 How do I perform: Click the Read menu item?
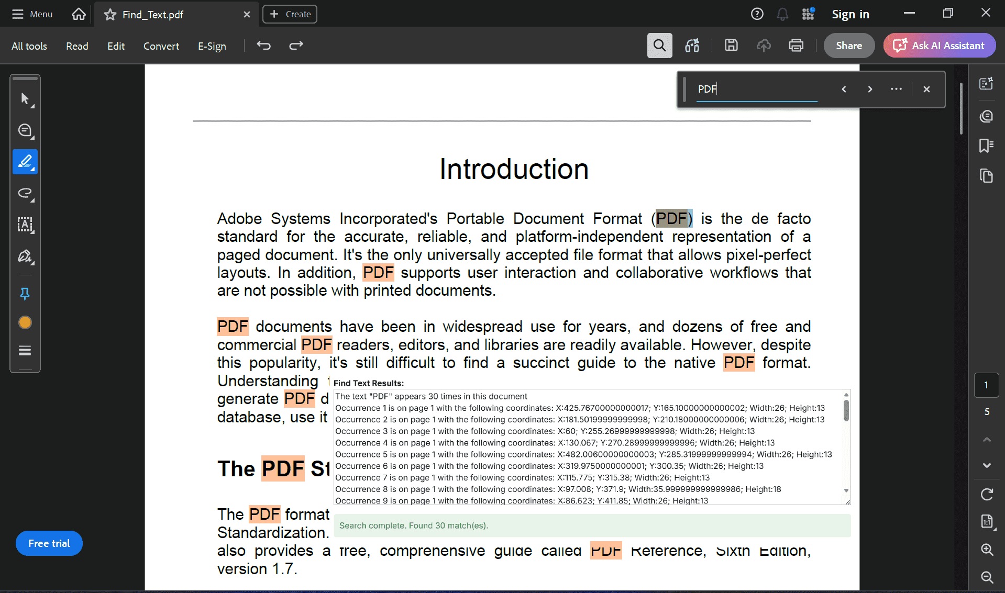(77, 46)
